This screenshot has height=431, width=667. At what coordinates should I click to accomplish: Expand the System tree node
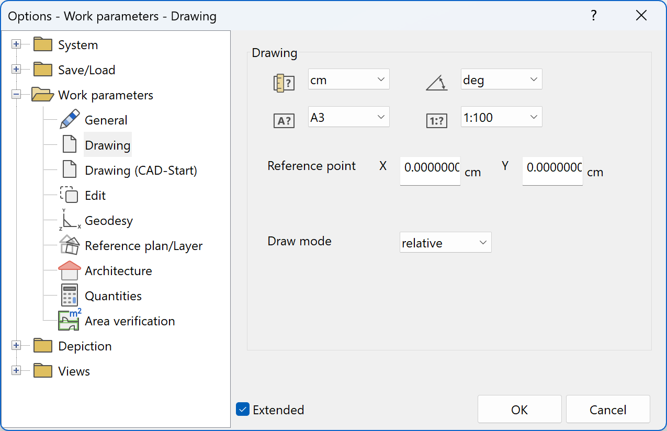[16, 44]
